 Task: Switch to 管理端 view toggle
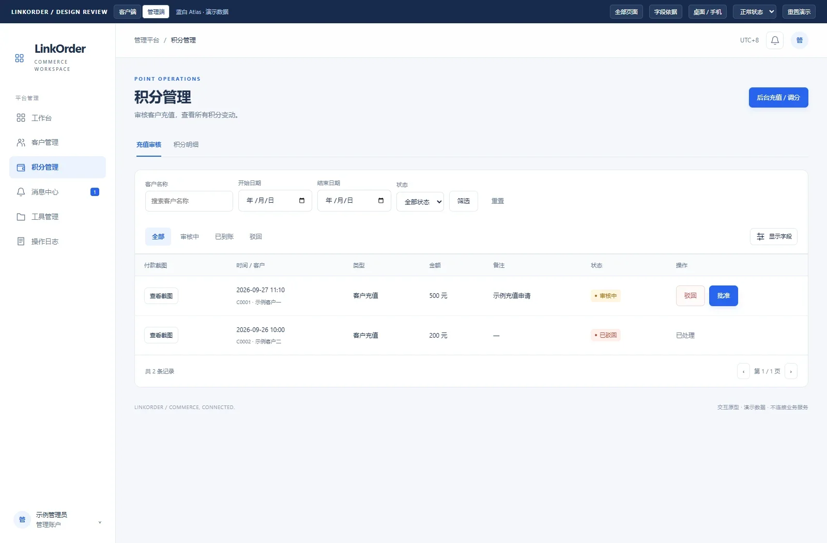coord(156,12)
